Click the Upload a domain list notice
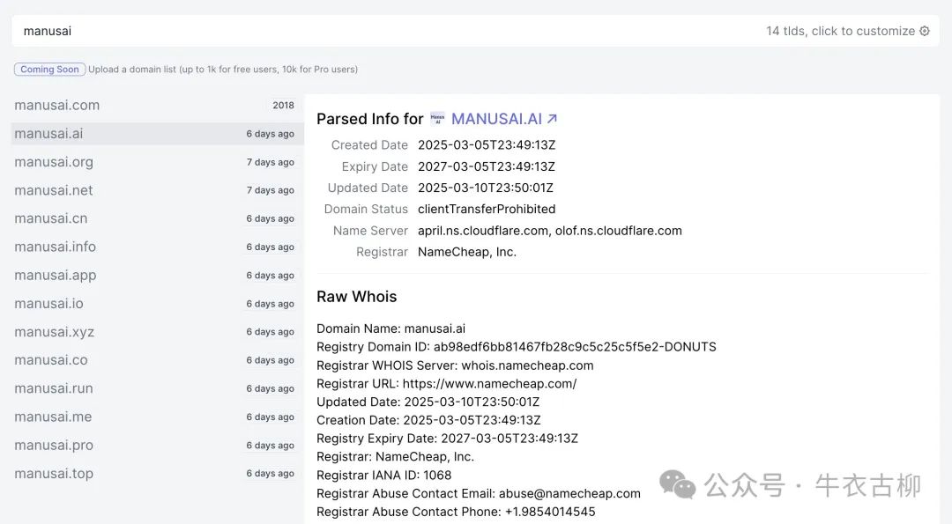 tap(223, 70)
